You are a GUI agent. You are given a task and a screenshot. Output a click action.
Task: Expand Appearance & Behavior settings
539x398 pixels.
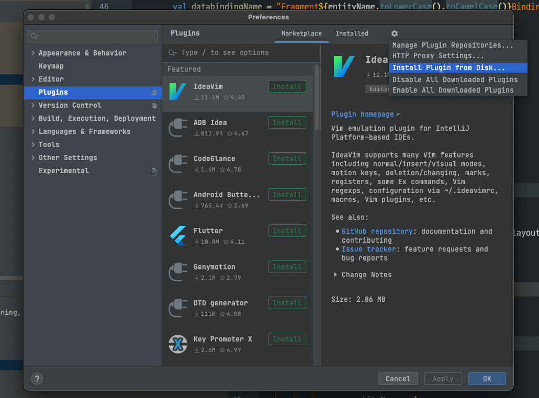coord(33,53)
